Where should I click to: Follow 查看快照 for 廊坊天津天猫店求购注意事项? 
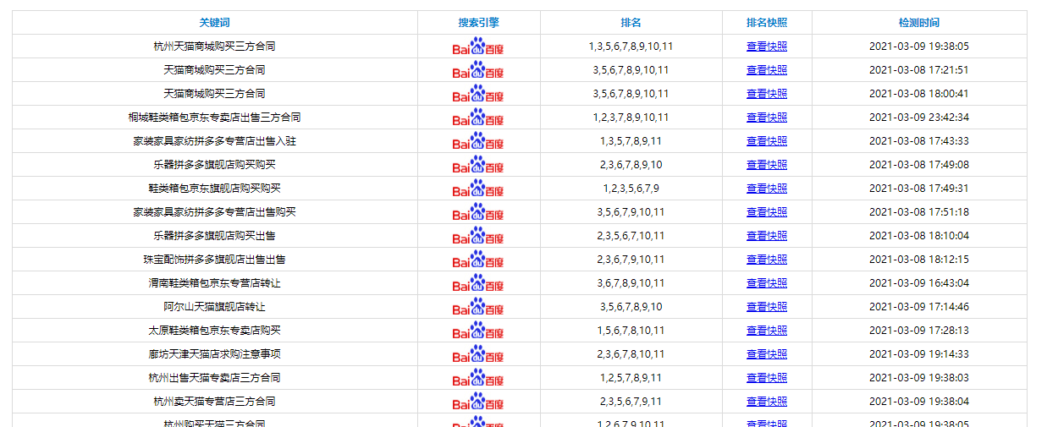[x=767, y=354]
